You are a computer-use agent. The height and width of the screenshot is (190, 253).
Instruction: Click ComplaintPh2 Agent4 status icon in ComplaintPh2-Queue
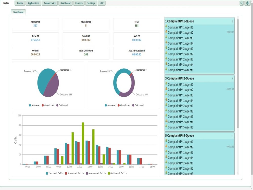pyautogui.click(x=166, y=121)
